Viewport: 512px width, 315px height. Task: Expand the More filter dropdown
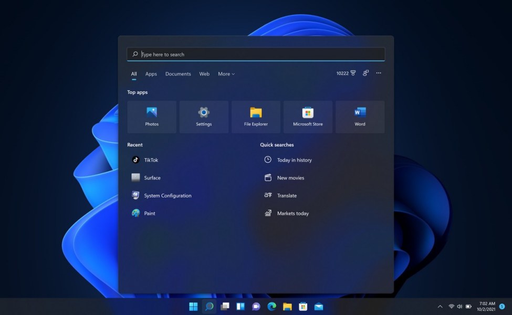(226, 74)
